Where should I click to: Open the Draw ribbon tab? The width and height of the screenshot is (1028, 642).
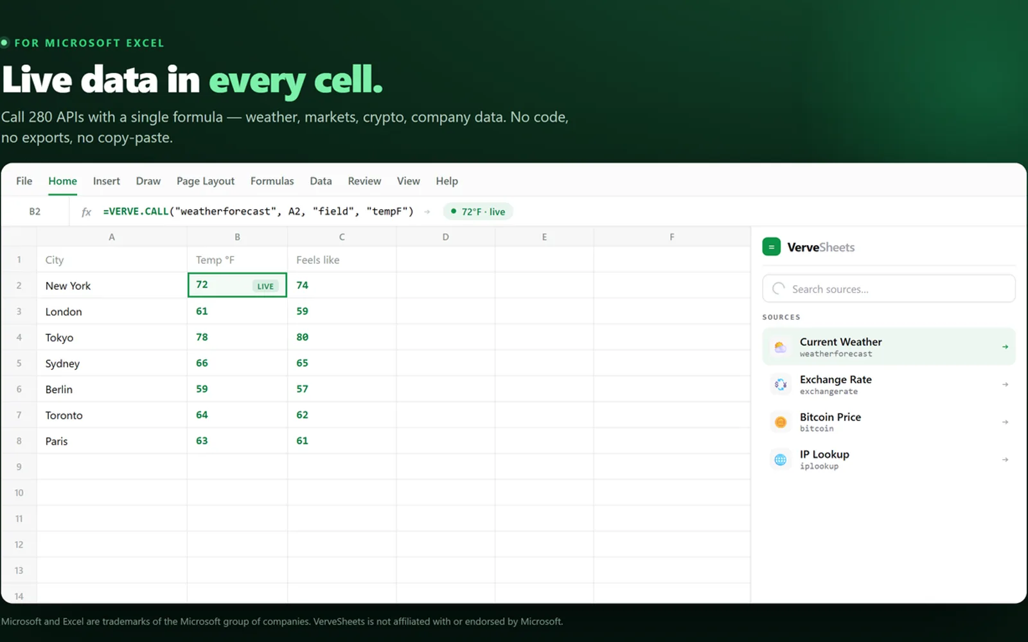(148, 181)
